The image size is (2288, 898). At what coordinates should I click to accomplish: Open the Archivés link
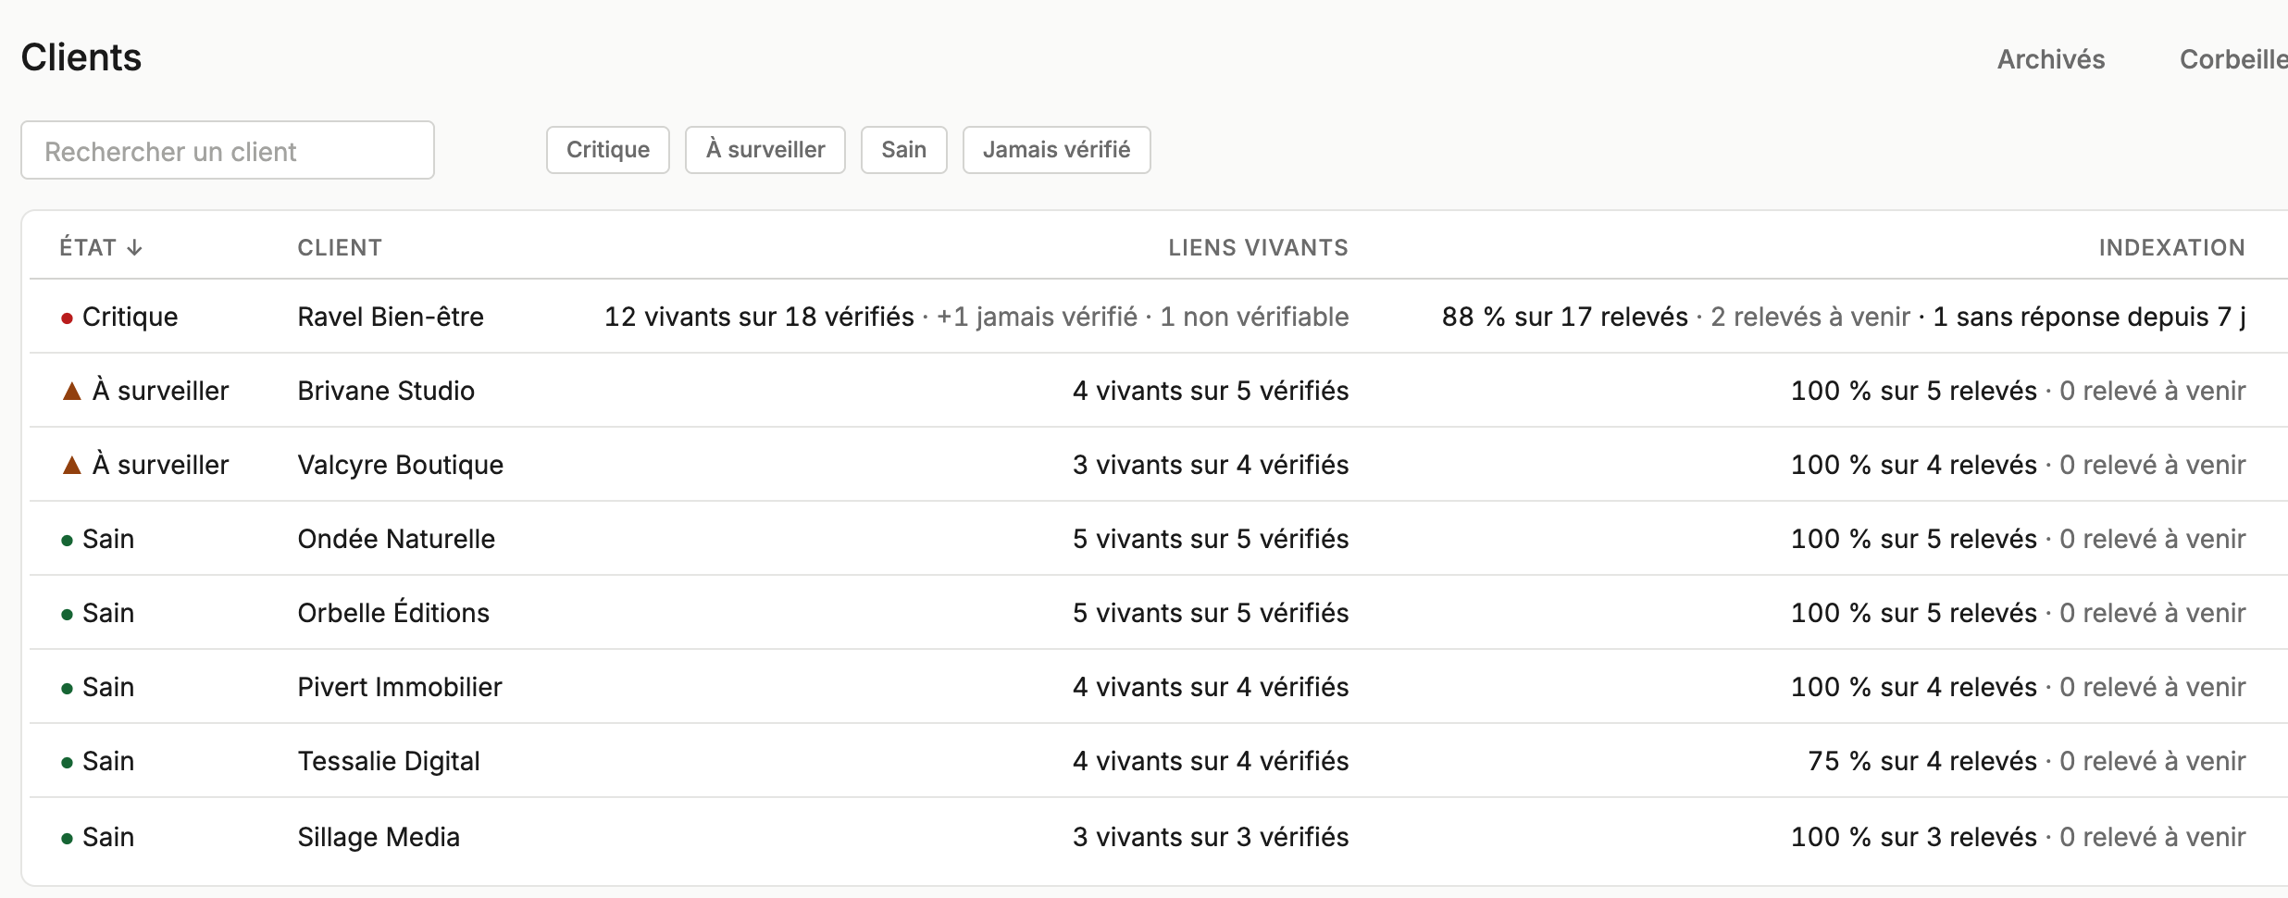(x=2051, y=59)
